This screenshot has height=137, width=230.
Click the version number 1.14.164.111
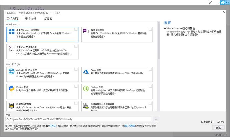(x=220, y=135)
